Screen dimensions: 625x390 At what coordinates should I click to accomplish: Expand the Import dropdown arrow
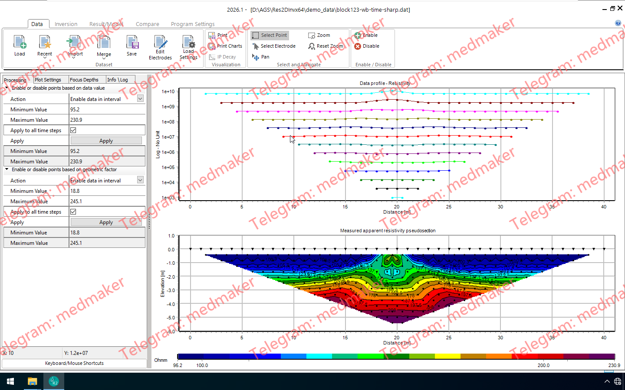tap(74, 58)
